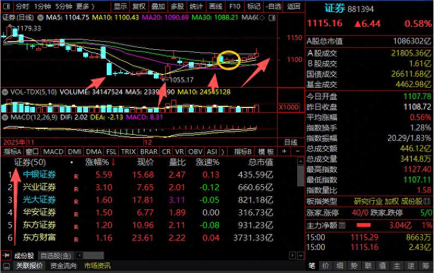This screenshot has width=434, height=273.
Task: Toggle the panel icon right of MA60 diamond
Action: pyautogui.click(x=272, y=18)
